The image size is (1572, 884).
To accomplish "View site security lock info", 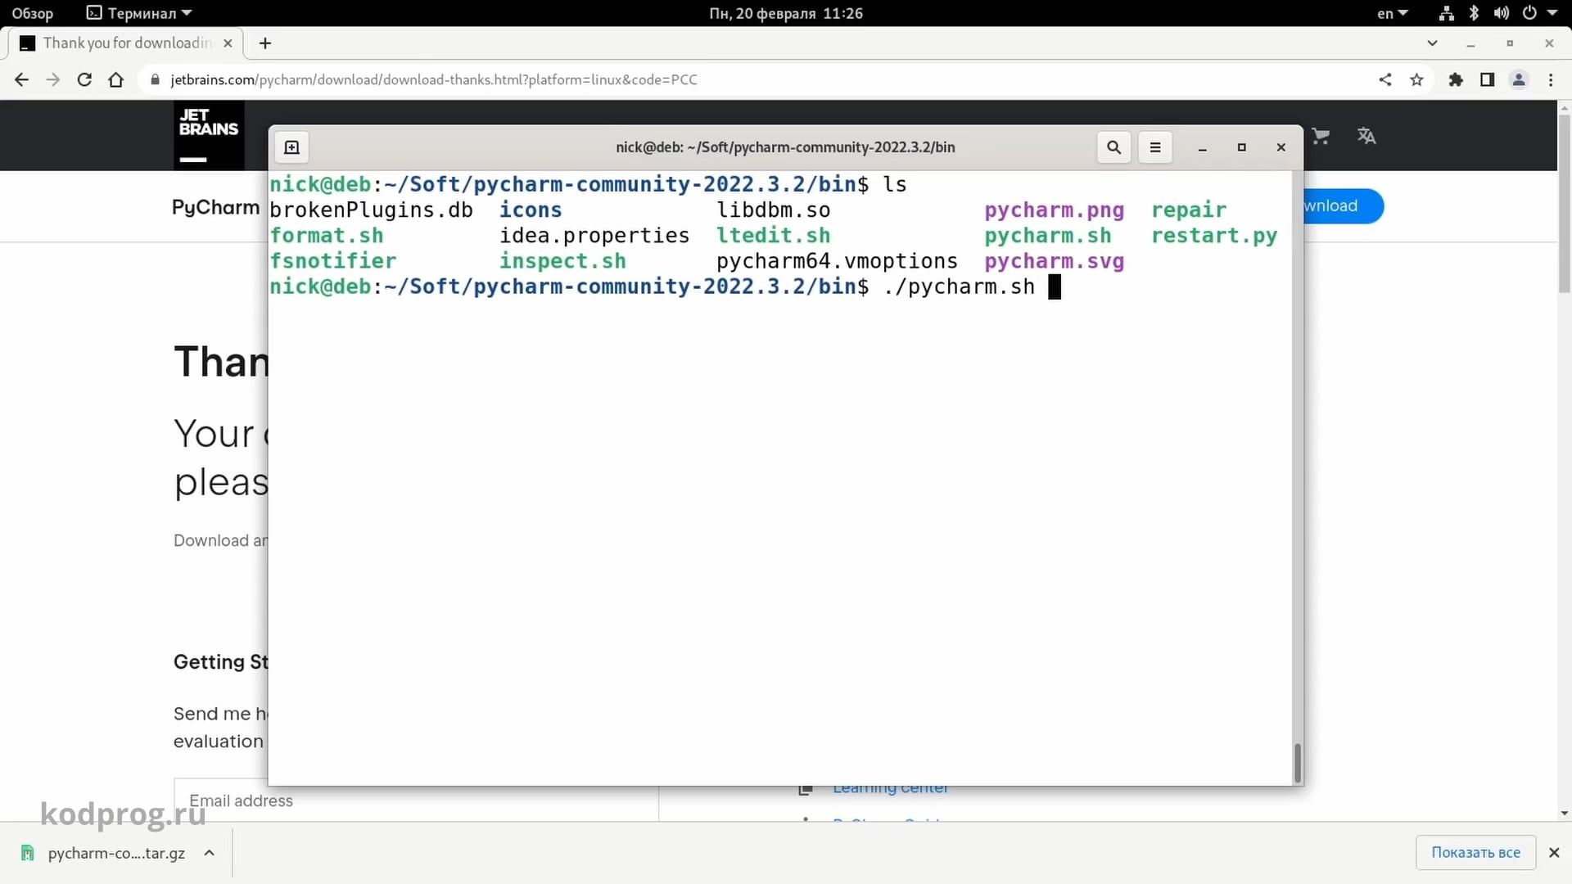I will click(155, 79).
